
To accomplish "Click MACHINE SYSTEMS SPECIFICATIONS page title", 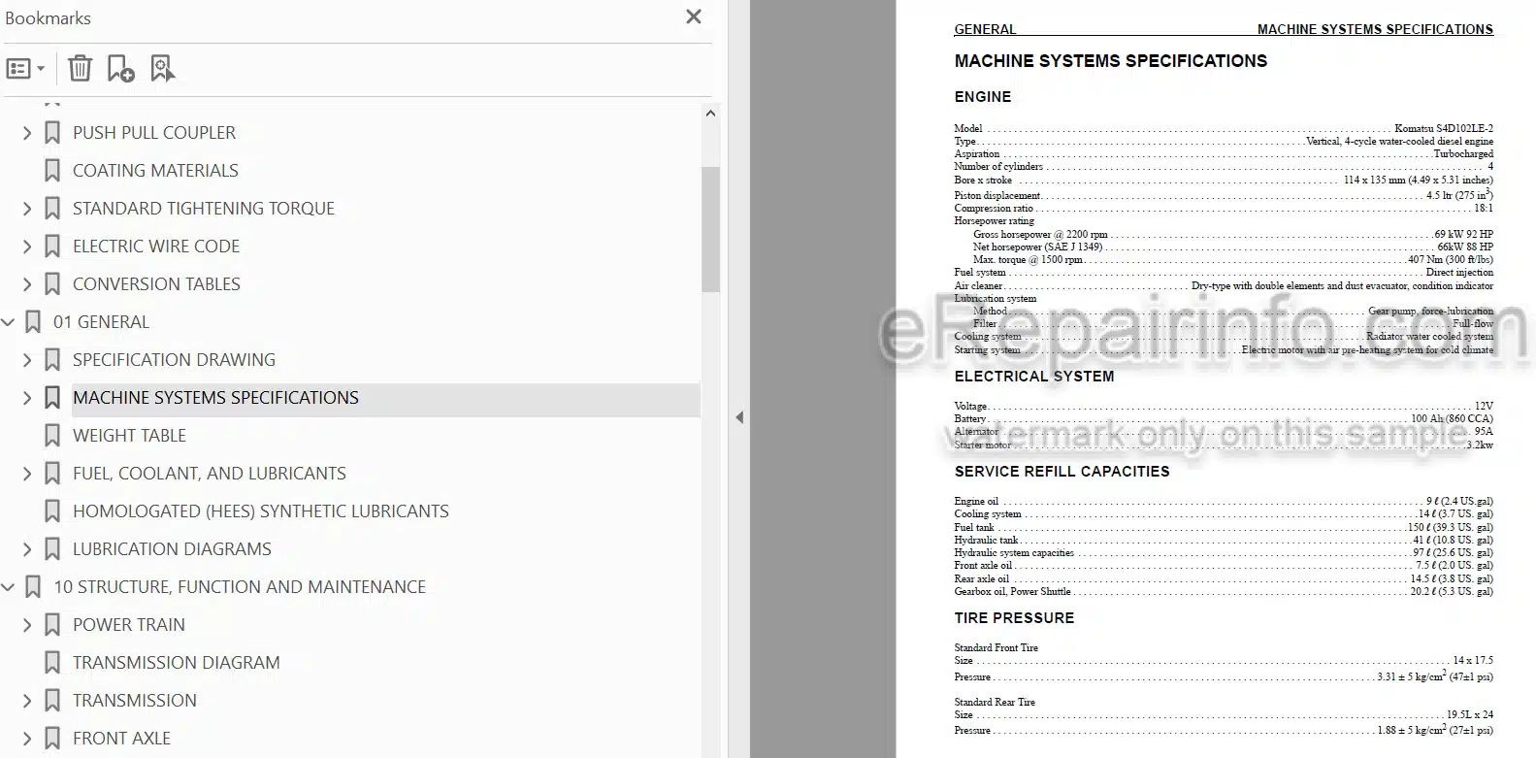I will tap(1110, 61).
